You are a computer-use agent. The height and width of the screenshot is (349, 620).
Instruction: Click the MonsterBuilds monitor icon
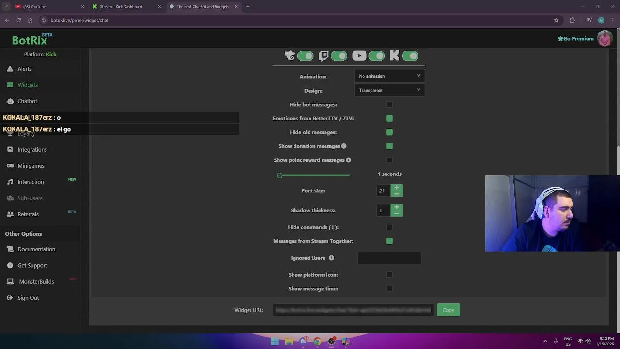coord(10,281)
